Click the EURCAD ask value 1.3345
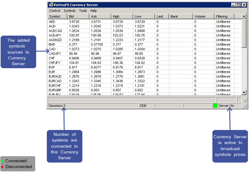The height and width of the screenshot is (172, 251). click(x=96, y=81)
